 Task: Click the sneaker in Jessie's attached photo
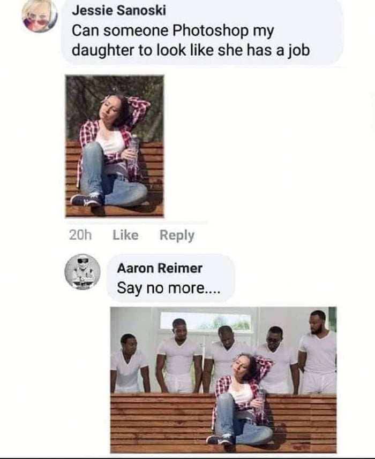click(86, 200)
